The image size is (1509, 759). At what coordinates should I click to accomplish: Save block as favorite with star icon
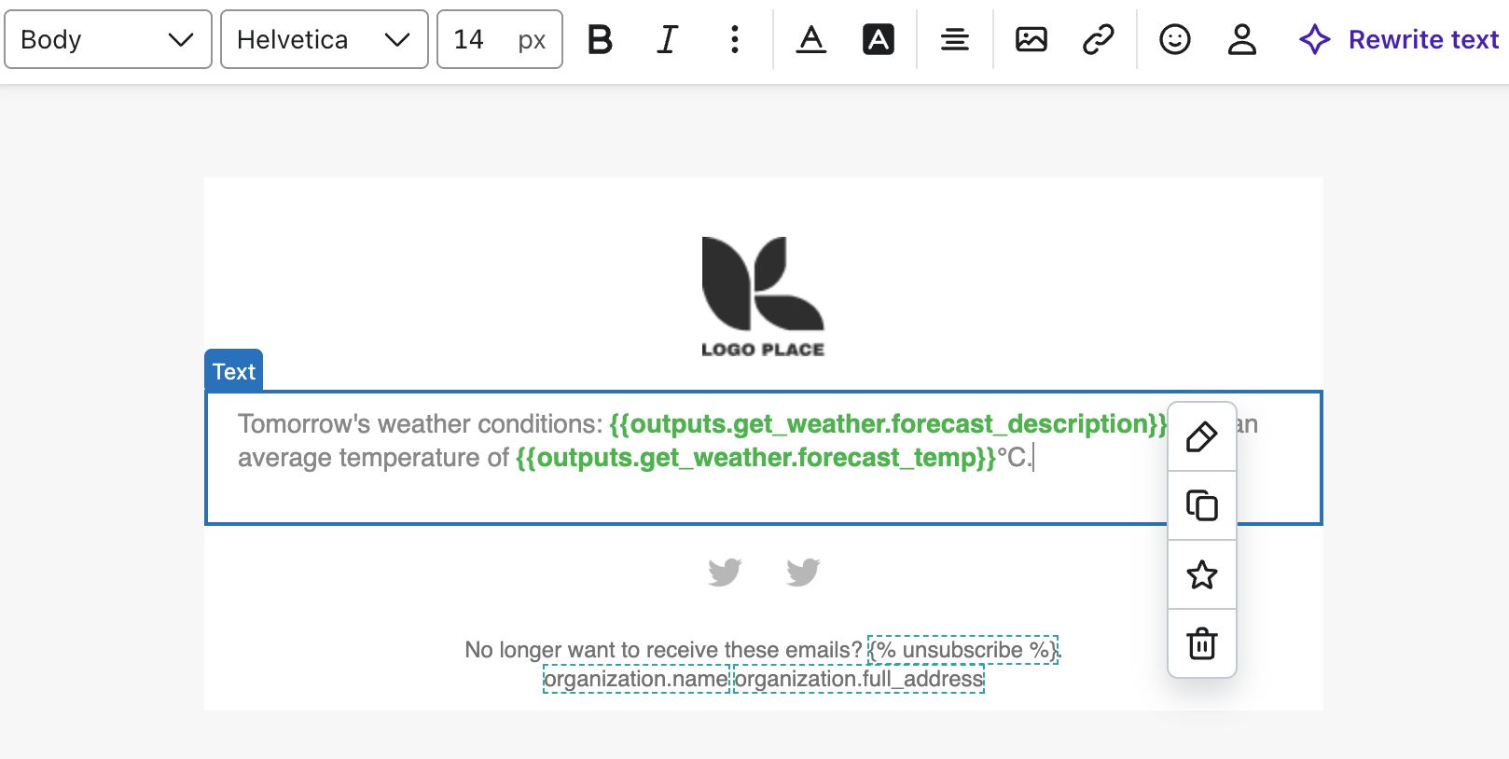[x=1201, y=574]
